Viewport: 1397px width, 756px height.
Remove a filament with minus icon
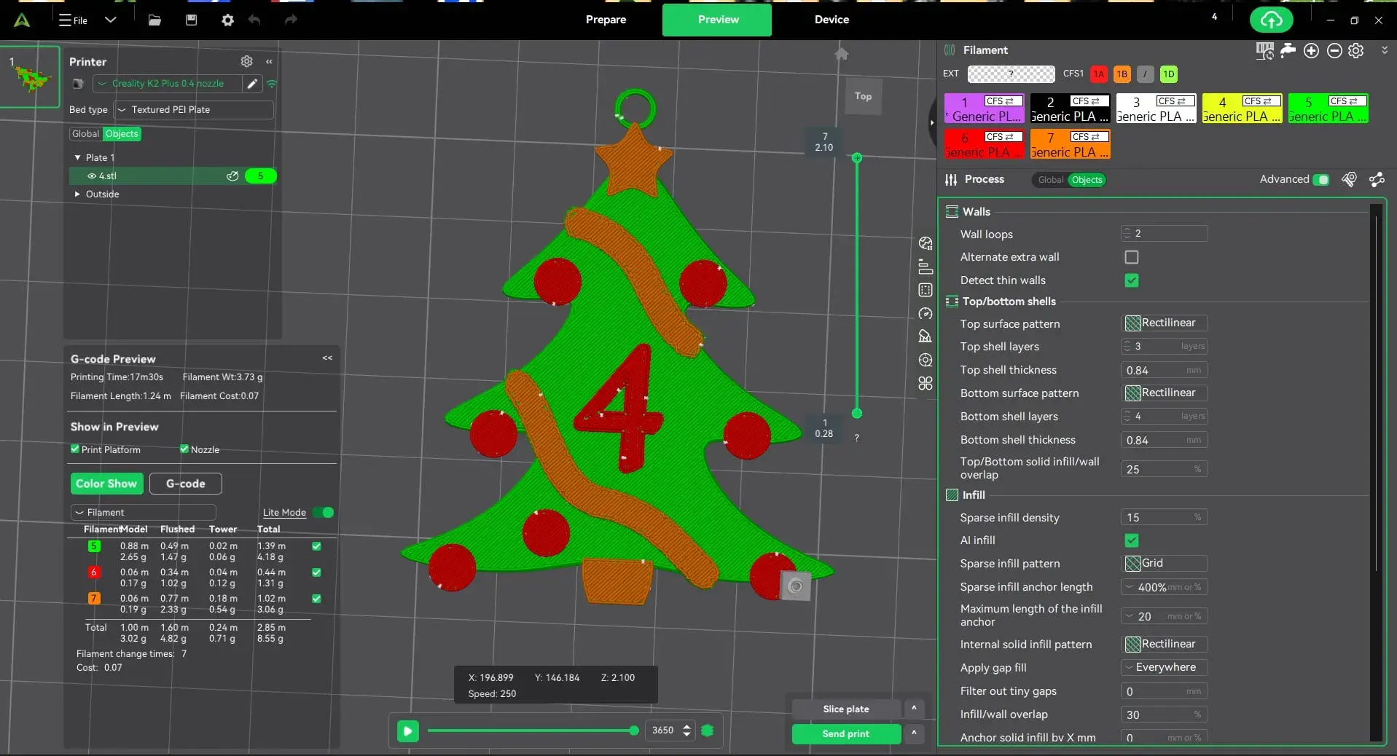click(x=1334, y=50)
